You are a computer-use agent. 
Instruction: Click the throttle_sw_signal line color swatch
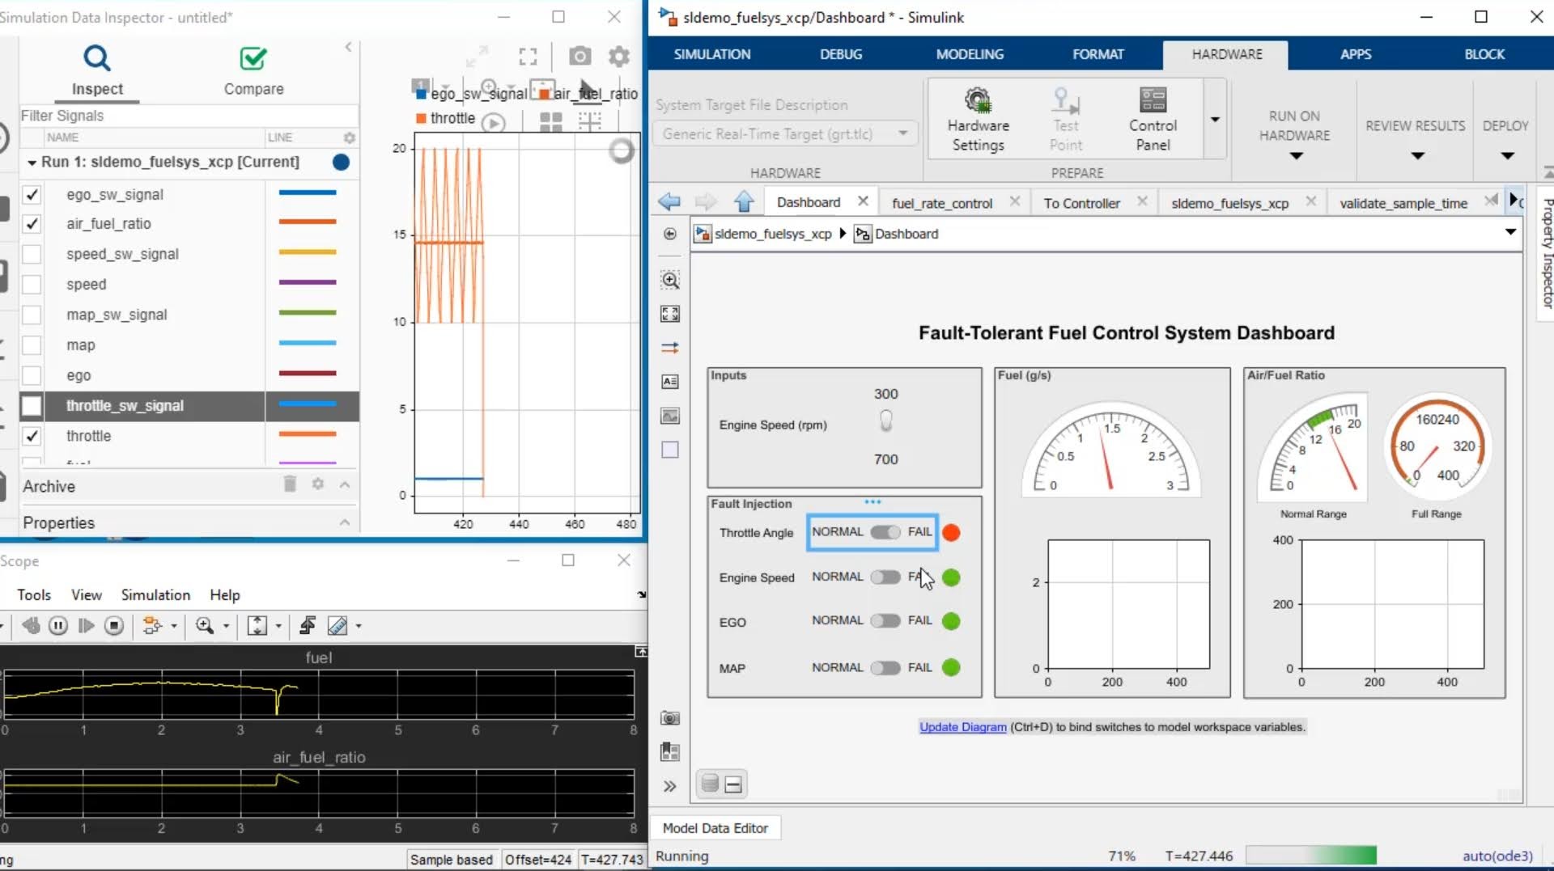307,405
